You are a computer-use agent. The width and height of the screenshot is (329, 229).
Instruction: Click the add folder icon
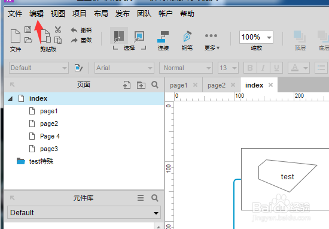point(141,85)
